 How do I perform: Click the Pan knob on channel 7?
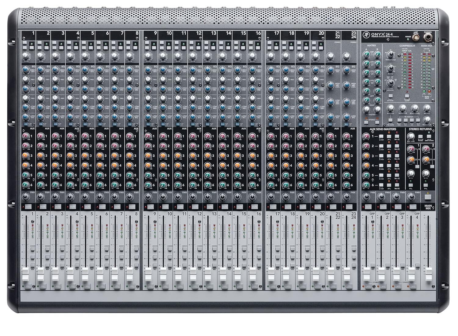(115, 197)
